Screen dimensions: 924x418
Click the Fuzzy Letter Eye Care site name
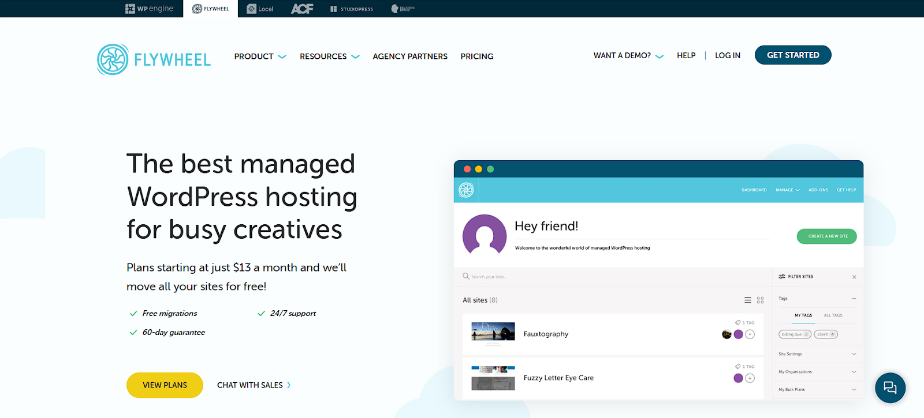coord(558,378)
